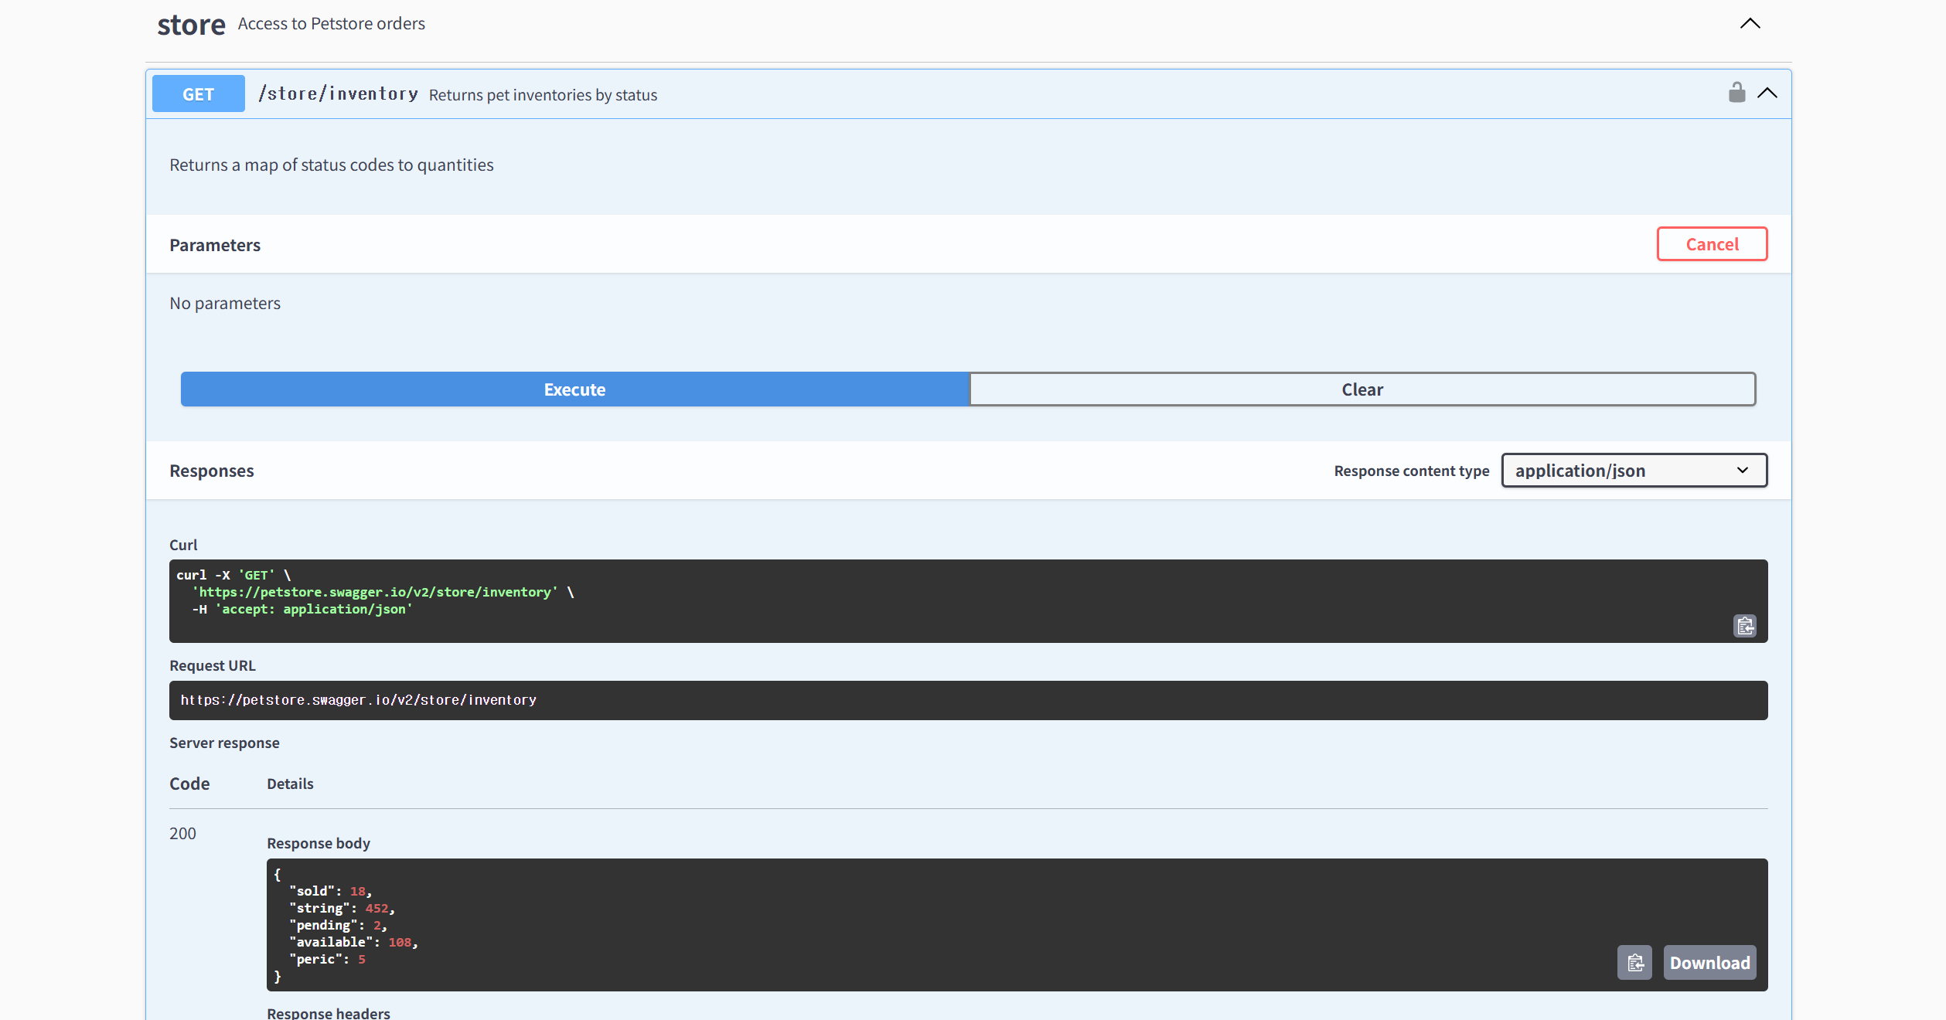The width and height of the screenshot is (1946, 1020).
Task: Click the /store/inventory path link
Action: (338, 94)
